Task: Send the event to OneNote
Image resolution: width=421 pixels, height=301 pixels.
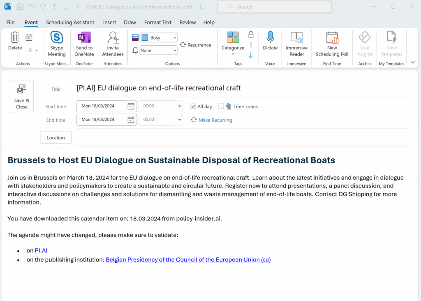Action: point(84,43)
